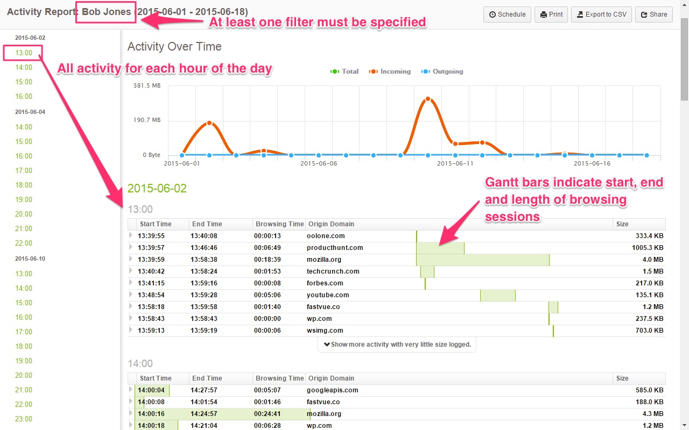Expand hidden activity with very little size logged

tap(397, 344)
